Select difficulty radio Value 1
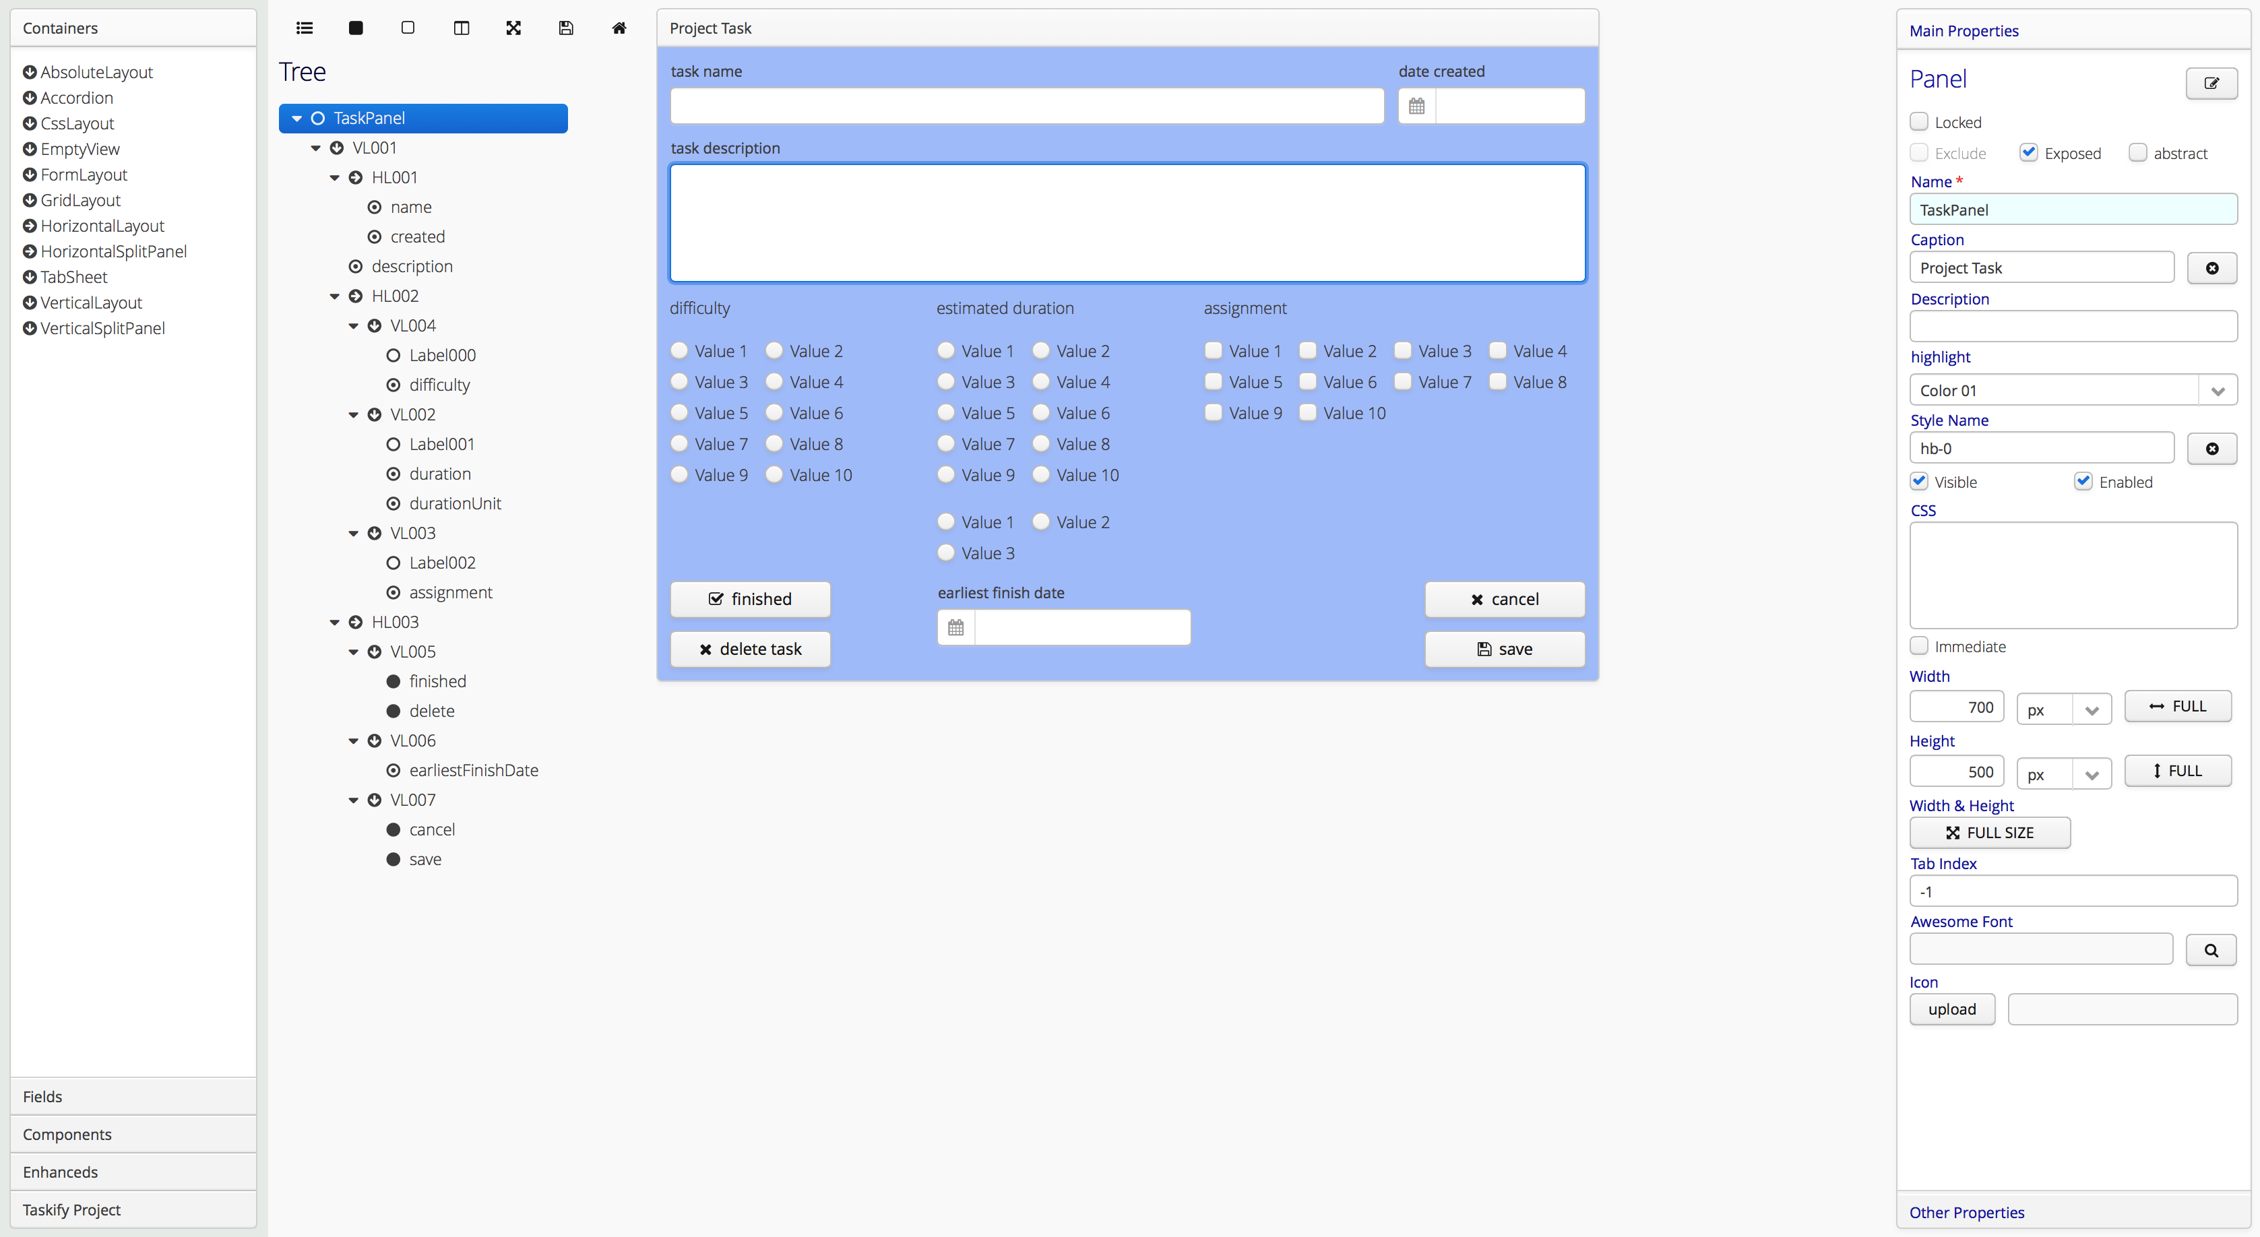The height and width of the screenshot is (1237, 2260). point(679,351)
